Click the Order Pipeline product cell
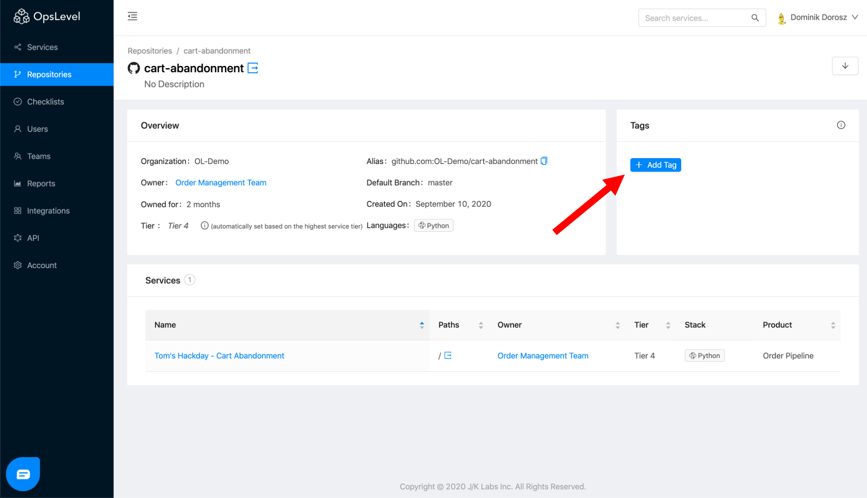Image resolution: width=867 pixels, height=498 pixels. click(788, 356)
